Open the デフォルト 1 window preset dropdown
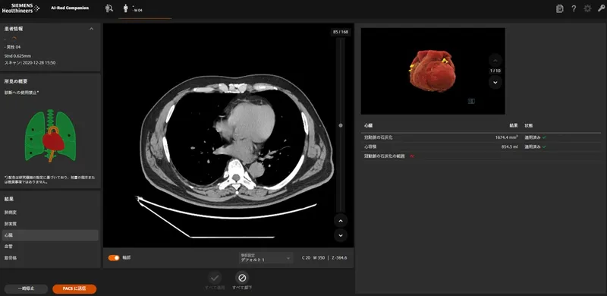 [266, 257]
